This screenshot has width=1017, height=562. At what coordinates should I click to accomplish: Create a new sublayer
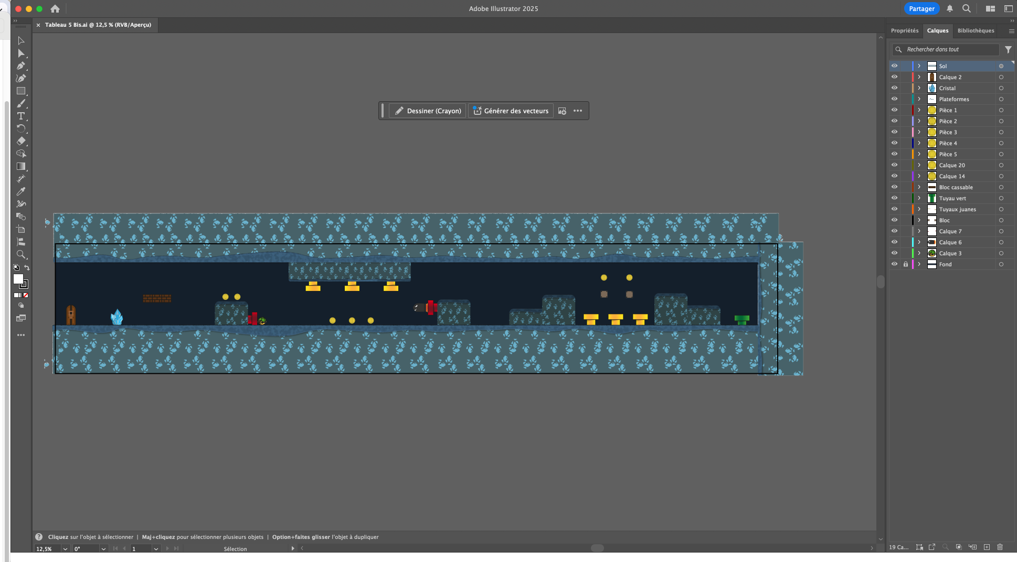click(972, 547)
